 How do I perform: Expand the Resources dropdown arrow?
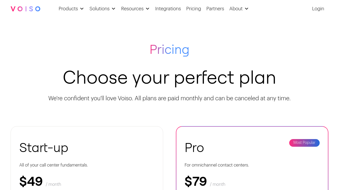coord(148,9)
